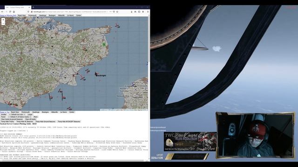Click top Abbeville map shortcut
This screenshot has height=167, width=298.
(61, 15)
